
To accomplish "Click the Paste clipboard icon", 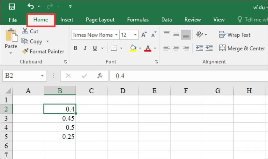I will click(11, 35).
